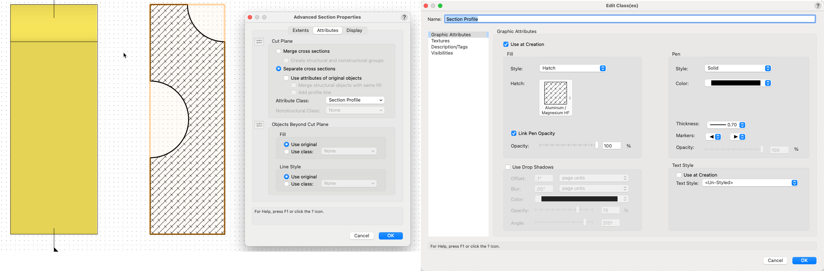This screenshot has width=824, height=271.
Task: Uncheck Link Pen Opacity checkbox
Action: point(514,134)
